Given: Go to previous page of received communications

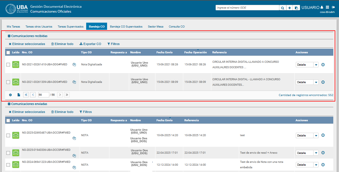Looking at the screenshot, I should (x=33, y=95).
